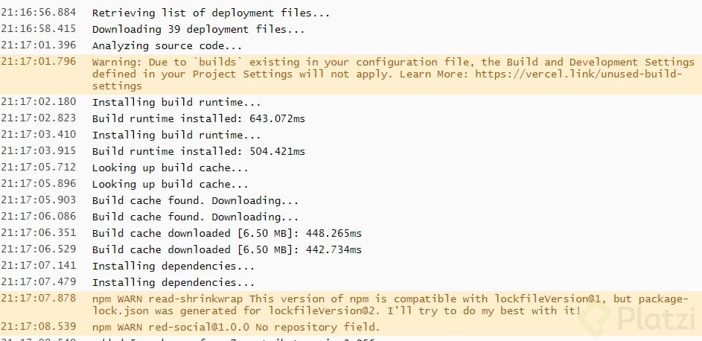Select the 'Analyzing source code' log line
The width and height of the screenshot is (702, 341).
point(173,45)
